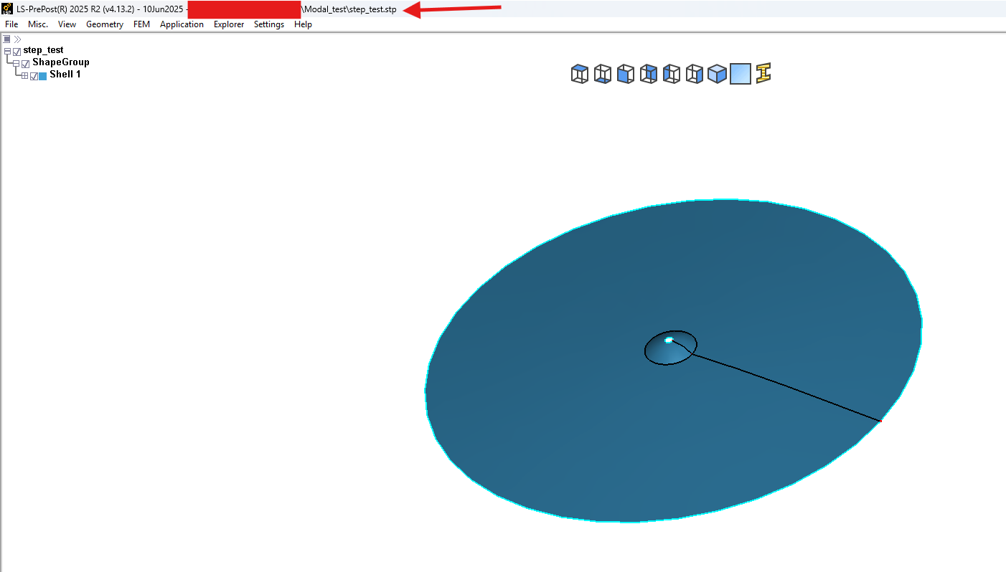
Task: Open the Geometry menu
Action: point(105,24)
